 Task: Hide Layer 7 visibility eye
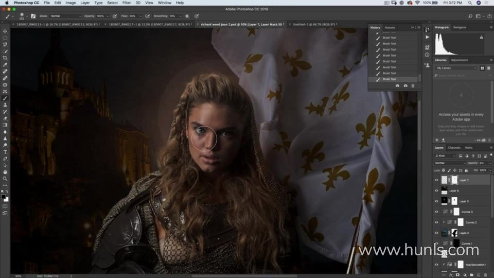[437, 180]
